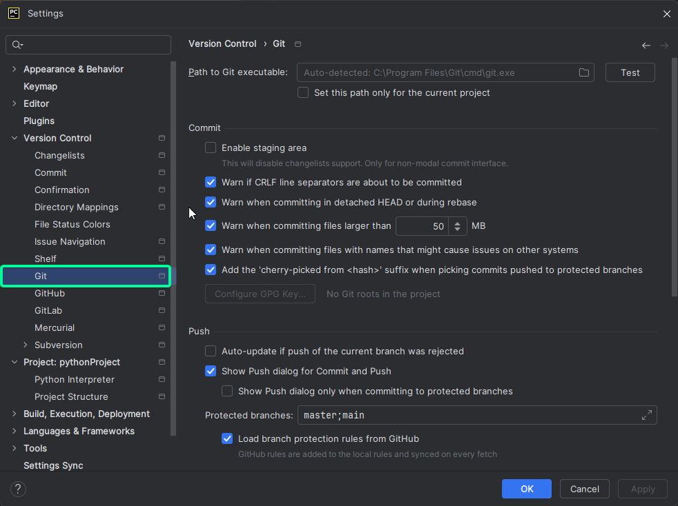678x506 pixels.
Task: Click the Configure GPG Key button
Action: [x=260, y=293]
